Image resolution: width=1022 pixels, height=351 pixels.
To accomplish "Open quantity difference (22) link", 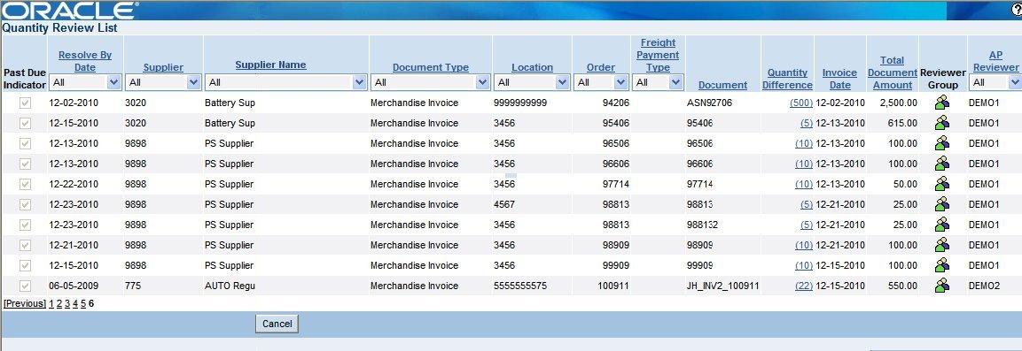I will (804, 286).
